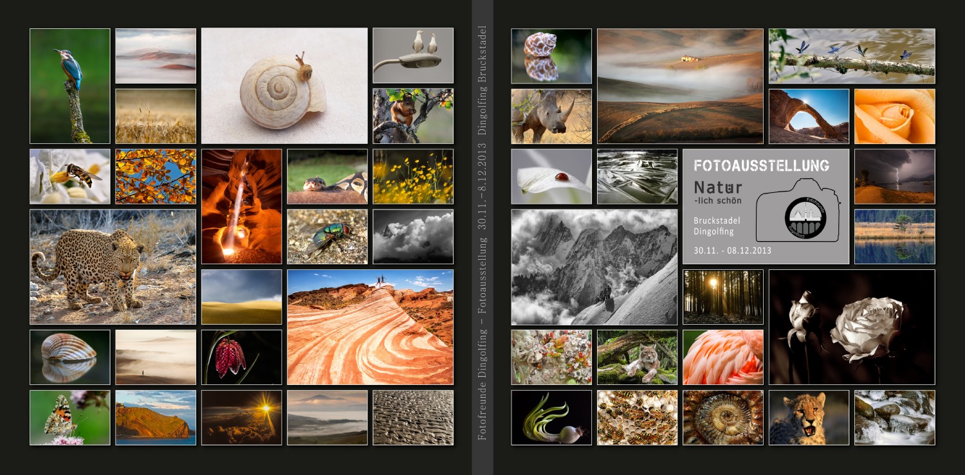Select the yellow field under dark sky photo
Viewport: 965px width, 475px height.
point(242,297)
